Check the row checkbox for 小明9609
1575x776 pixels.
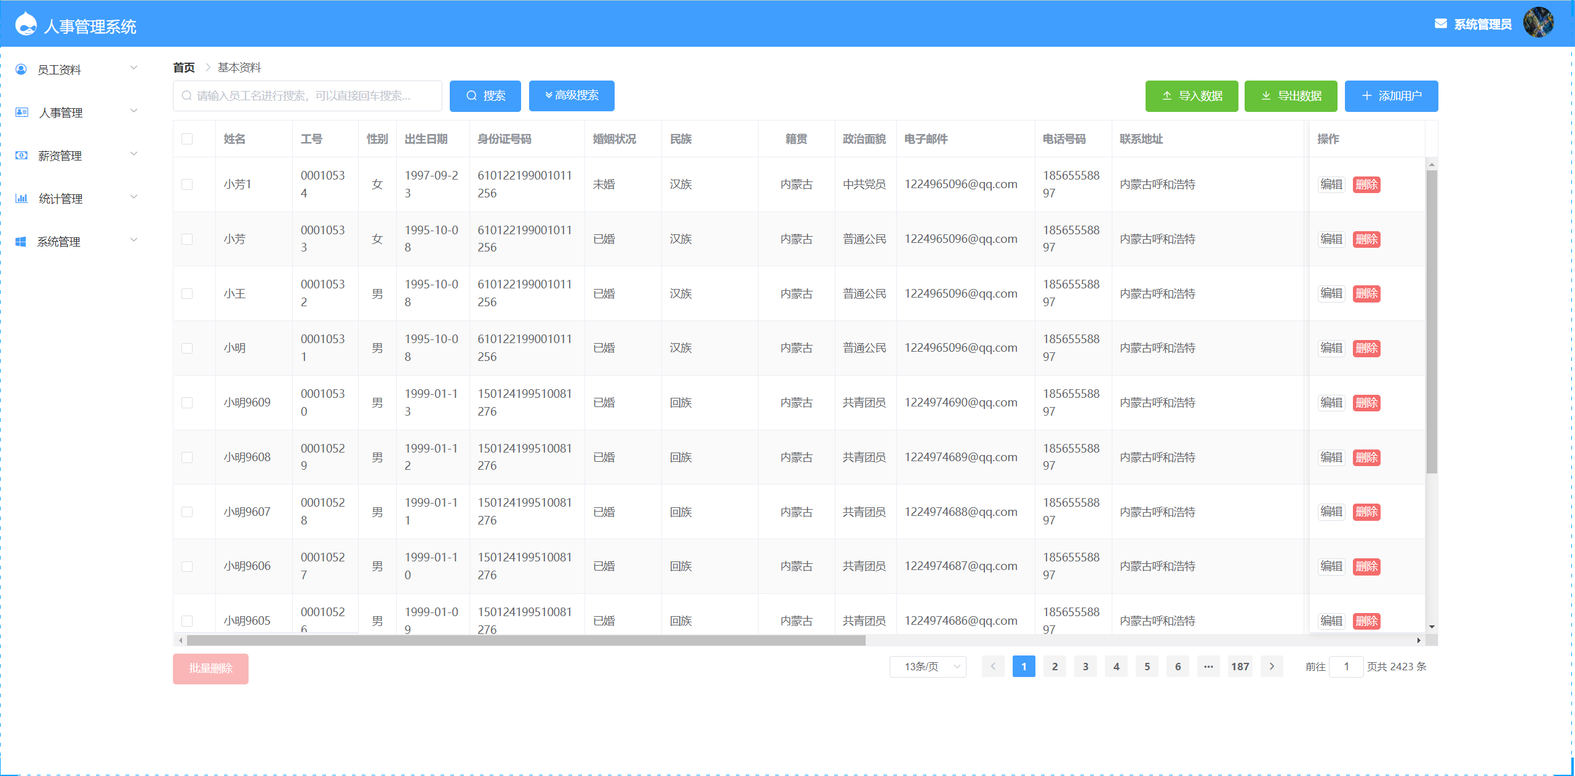[x=187, y=403]
